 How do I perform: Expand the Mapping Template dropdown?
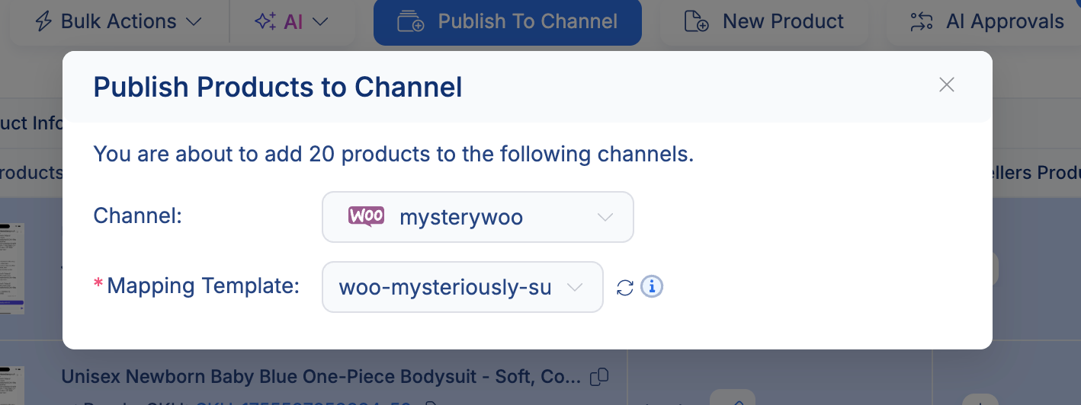point(463,288)
